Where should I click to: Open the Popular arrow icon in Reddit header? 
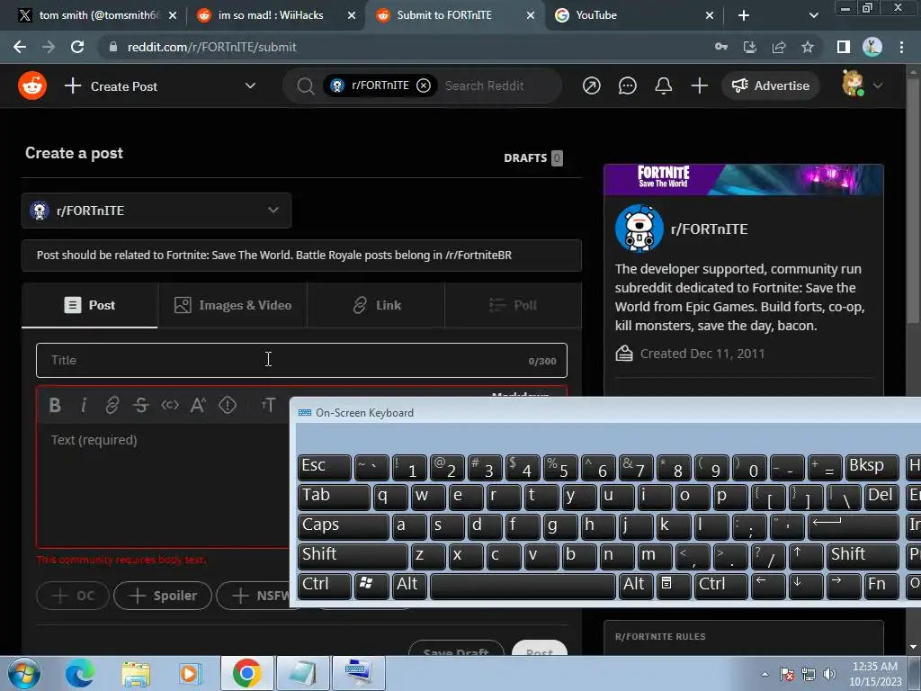point(592,85)
